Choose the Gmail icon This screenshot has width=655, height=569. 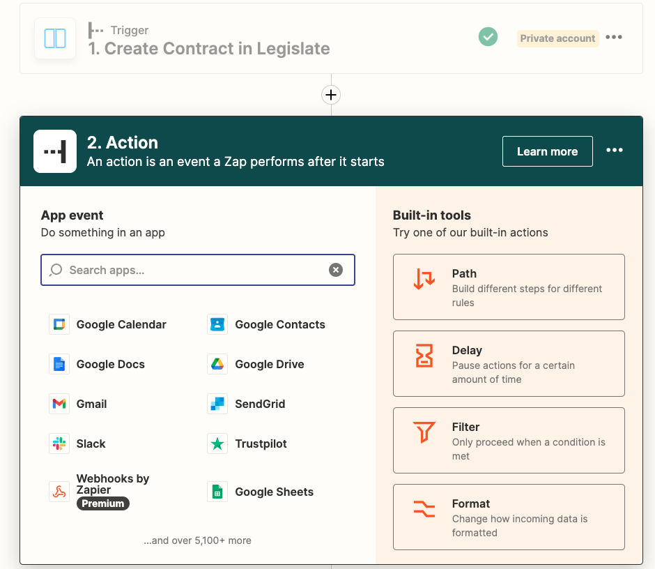pos(59,404)
